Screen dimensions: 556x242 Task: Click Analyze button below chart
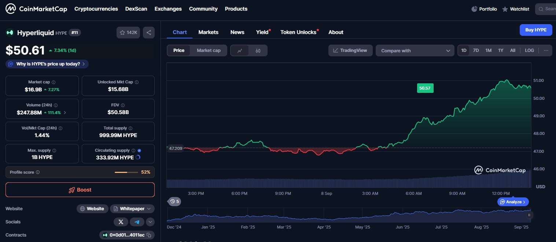pyautogui.click(x=513, y=202)
